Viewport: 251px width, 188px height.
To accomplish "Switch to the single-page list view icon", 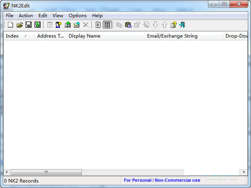I will point(97,25).
